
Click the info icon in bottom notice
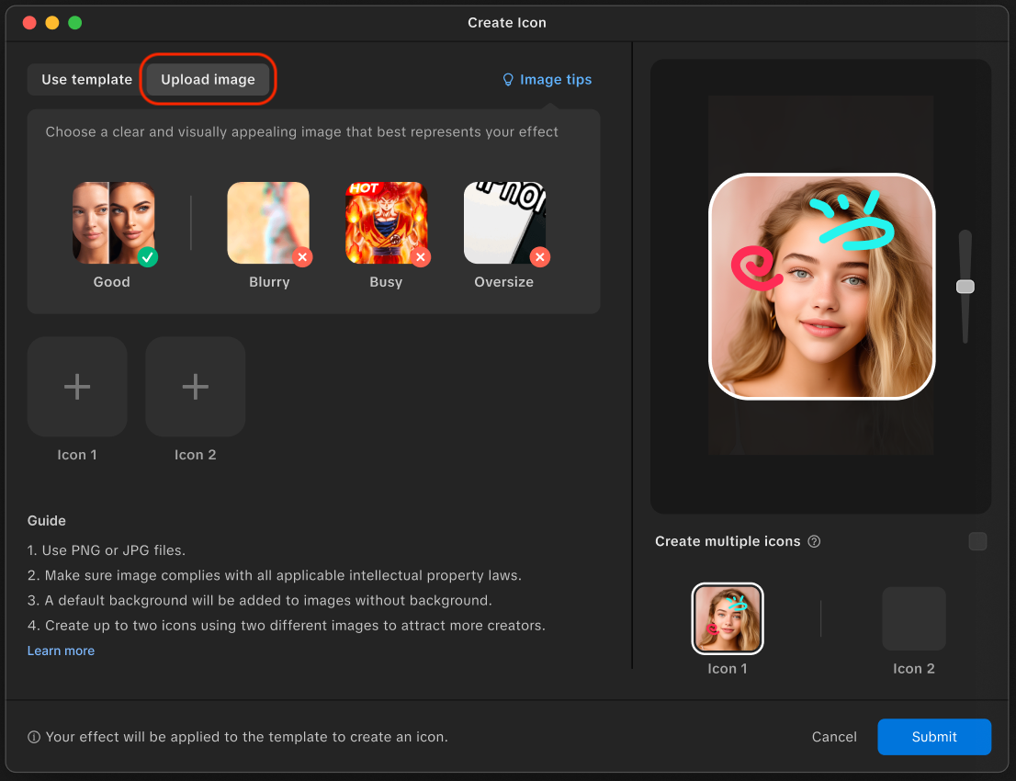pos(34,737)
